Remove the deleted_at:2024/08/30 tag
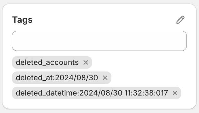 pyautogui.click(x=105, y=78)
